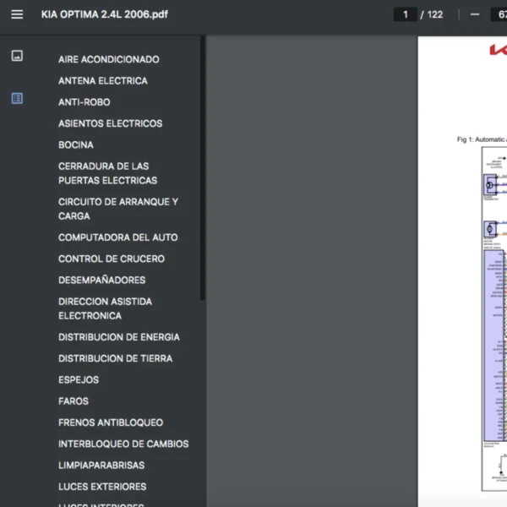The height and width of the screenshot is (507, 507).
Task: Click the zoom out minus button
Action: pyautogui.click(x=475, y=14)
